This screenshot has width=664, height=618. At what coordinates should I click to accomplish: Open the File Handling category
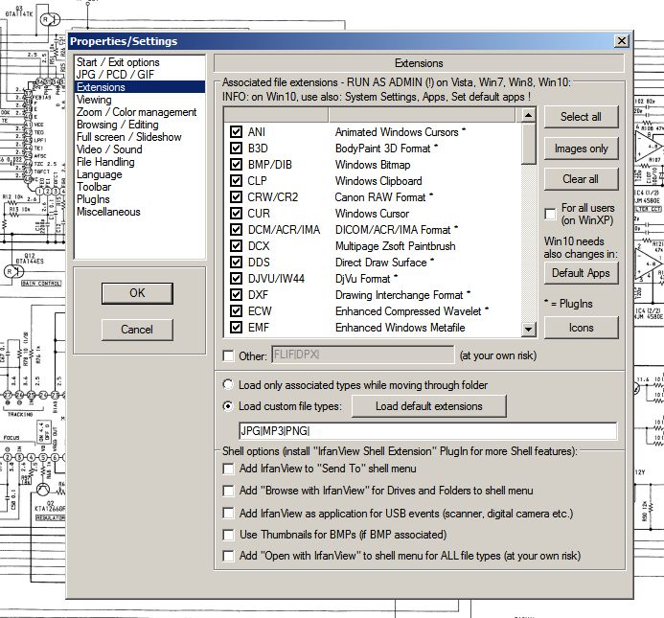[139, 162]
